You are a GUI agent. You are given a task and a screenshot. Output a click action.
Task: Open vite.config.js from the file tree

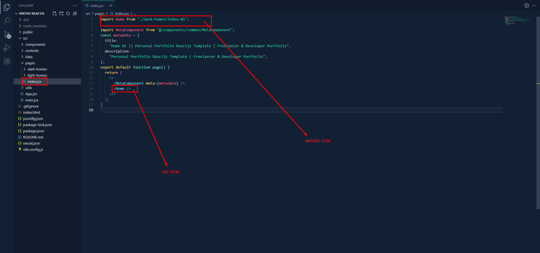click(x=47, y=149)
